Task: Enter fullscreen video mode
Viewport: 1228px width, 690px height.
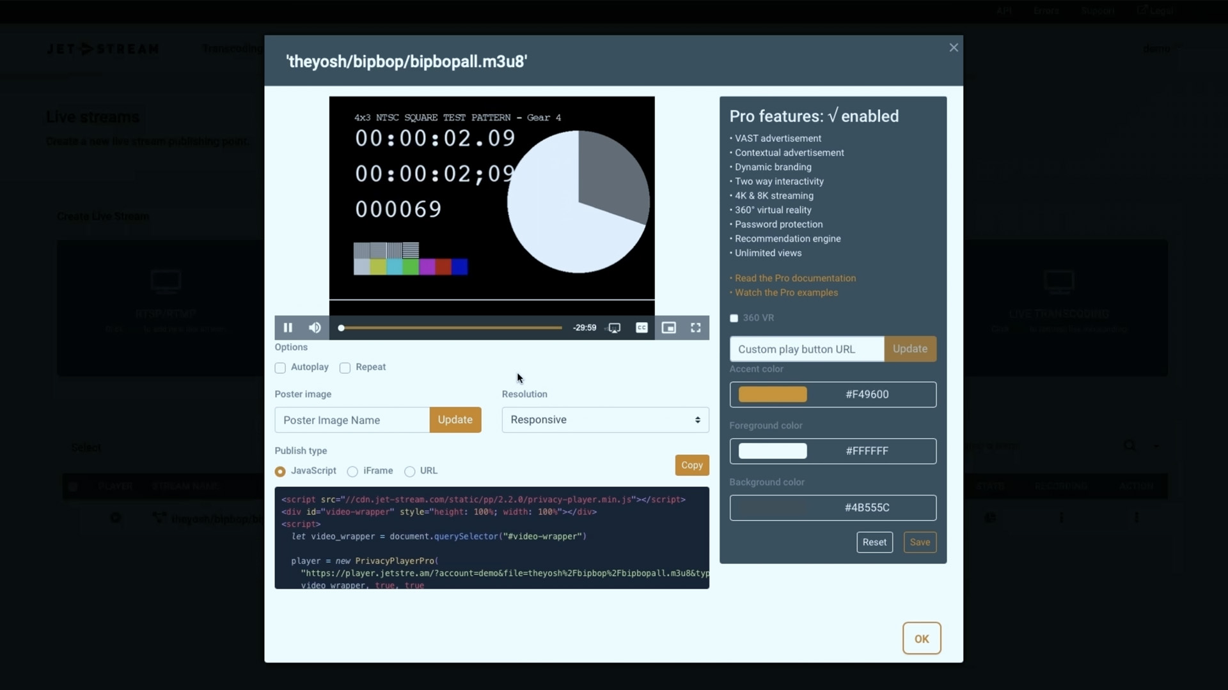Action: [x=695, y=327]
